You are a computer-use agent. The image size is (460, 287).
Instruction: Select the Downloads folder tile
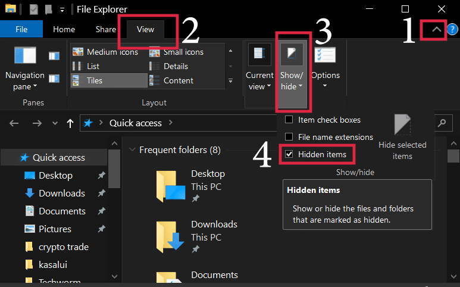pyautogui.click(x=196, y=237)
